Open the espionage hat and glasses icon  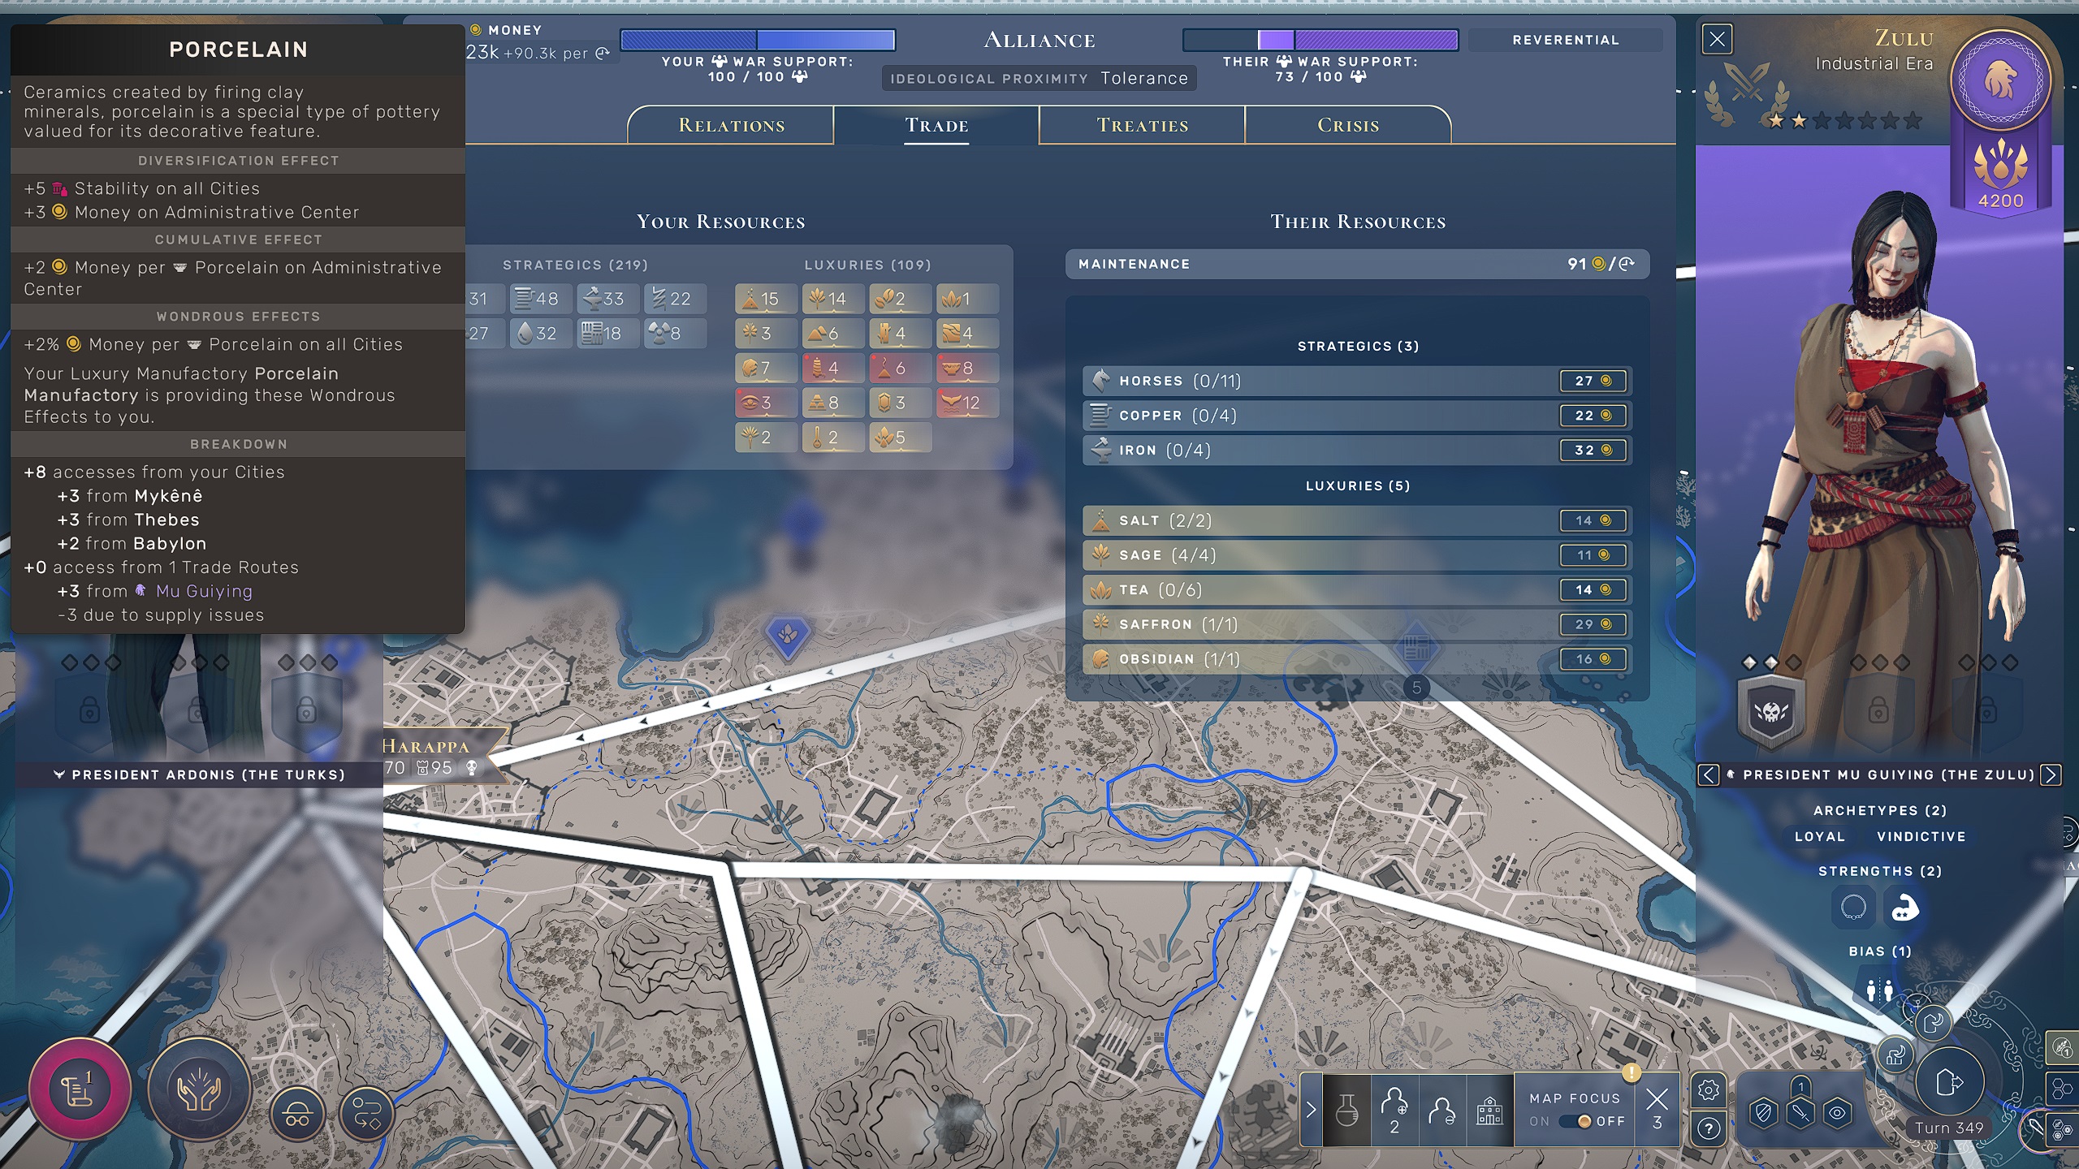[x=297, y=1113]
